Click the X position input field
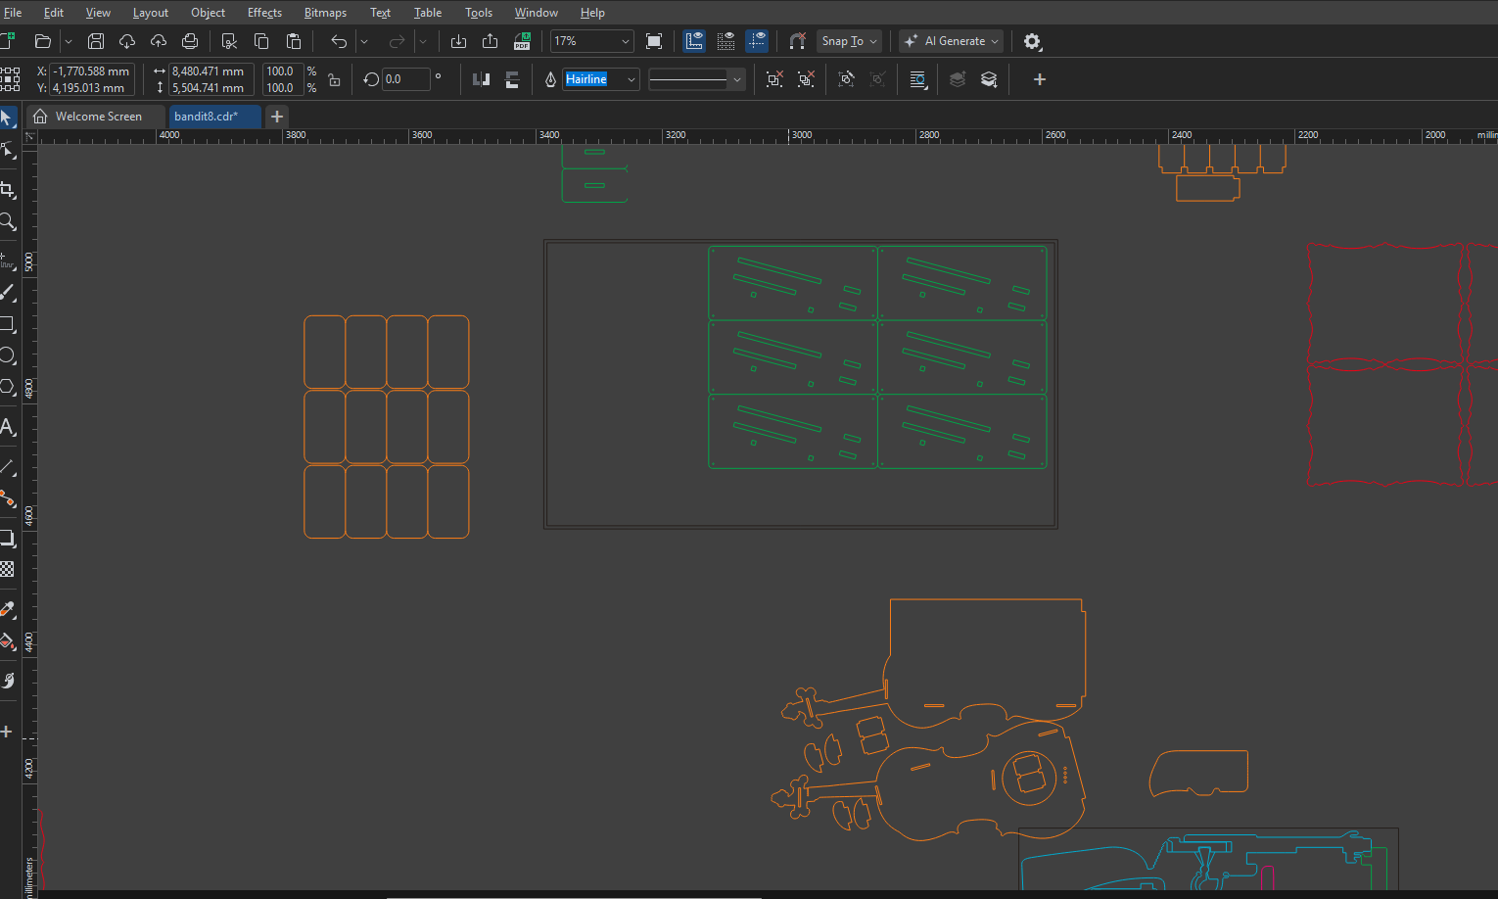This screenshot has height=899, width=1498. tap(92, 71)
